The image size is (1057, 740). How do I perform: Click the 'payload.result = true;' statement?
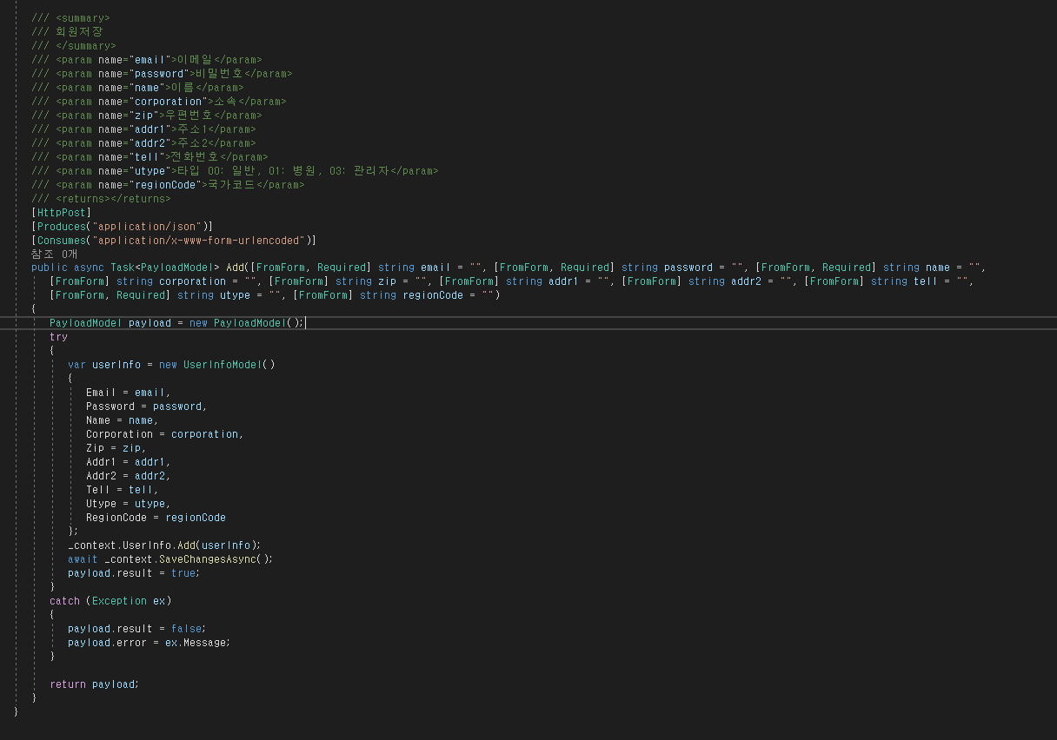[134, 573]
